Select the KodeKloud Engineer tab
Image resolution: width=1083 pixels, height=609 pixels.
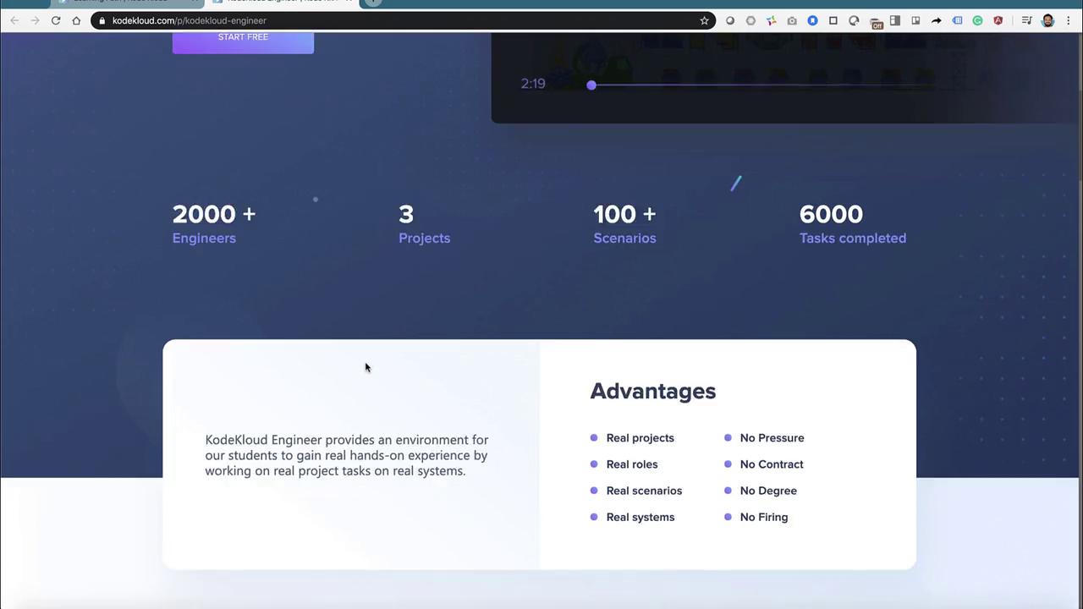point(282,3)
